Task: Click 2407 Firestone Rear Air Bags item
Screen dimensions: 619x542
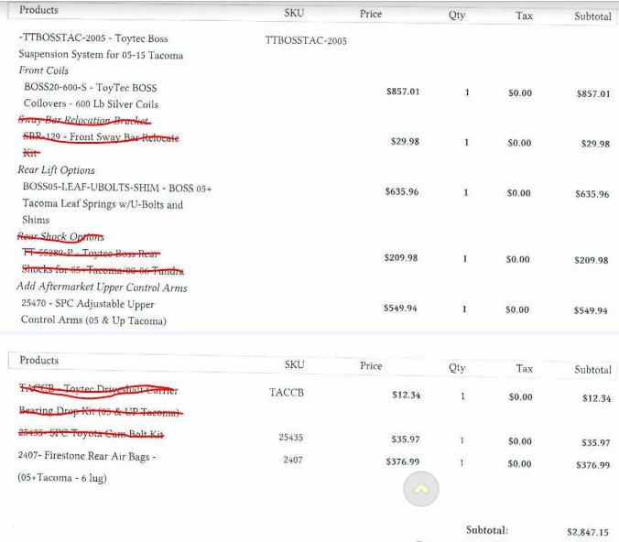Action: [87, 467]
